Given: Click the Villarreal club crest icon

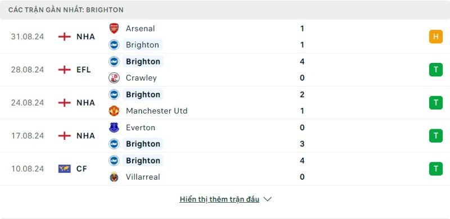Looking at the screenshot, I should [114, 176].
